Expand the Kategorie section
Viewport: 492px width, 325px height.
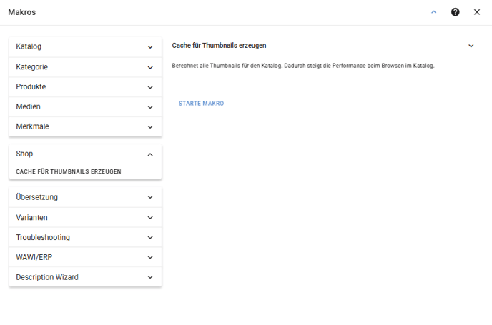tap(85, 67)
